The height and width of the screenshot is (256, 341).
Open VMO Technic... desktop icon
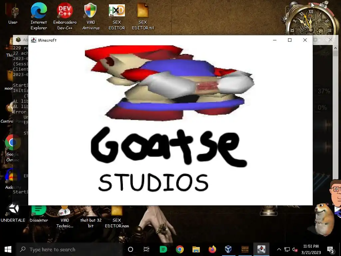(x=65, y=217)
